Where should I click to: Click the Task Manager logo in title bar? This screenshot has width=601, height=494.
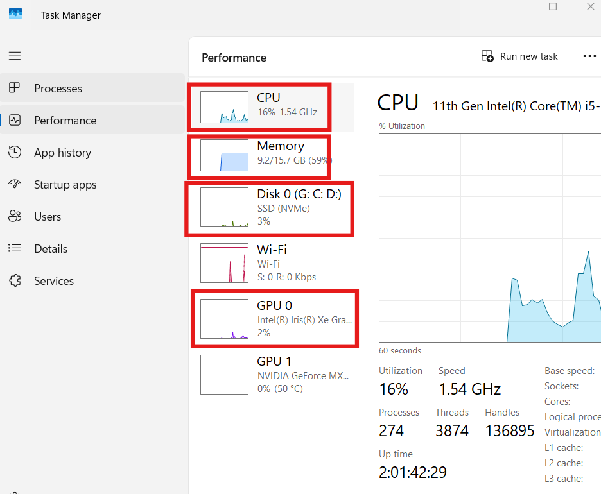click(14, 12)
